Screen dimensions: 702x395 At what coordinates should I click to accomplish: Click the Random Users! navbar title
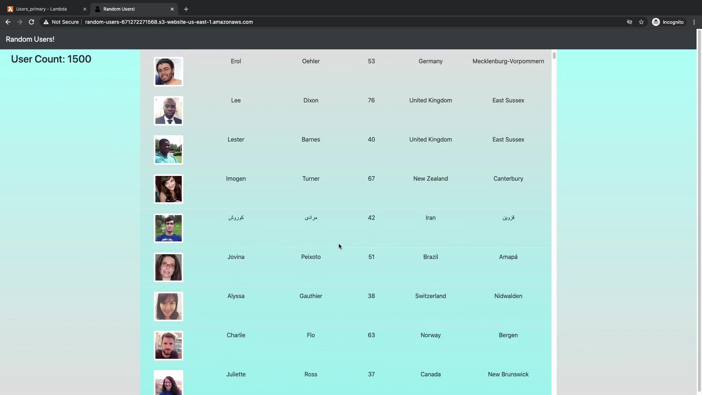pyautogui.click(x=30, y=39)
